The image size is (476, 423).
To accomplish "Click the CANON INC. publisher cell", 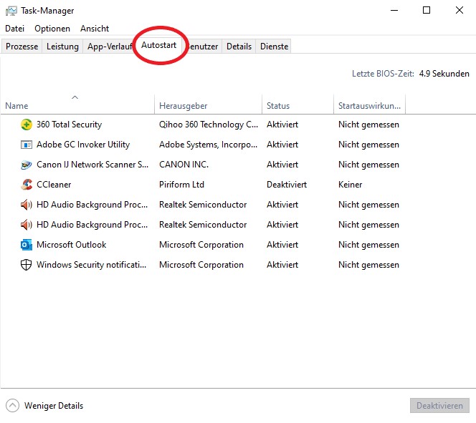I will pyautogui.click(x=184, y=165).
